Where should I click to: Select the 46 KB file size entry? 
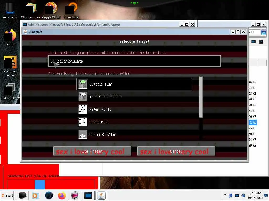pyautogui.click(x=252, y=82)
